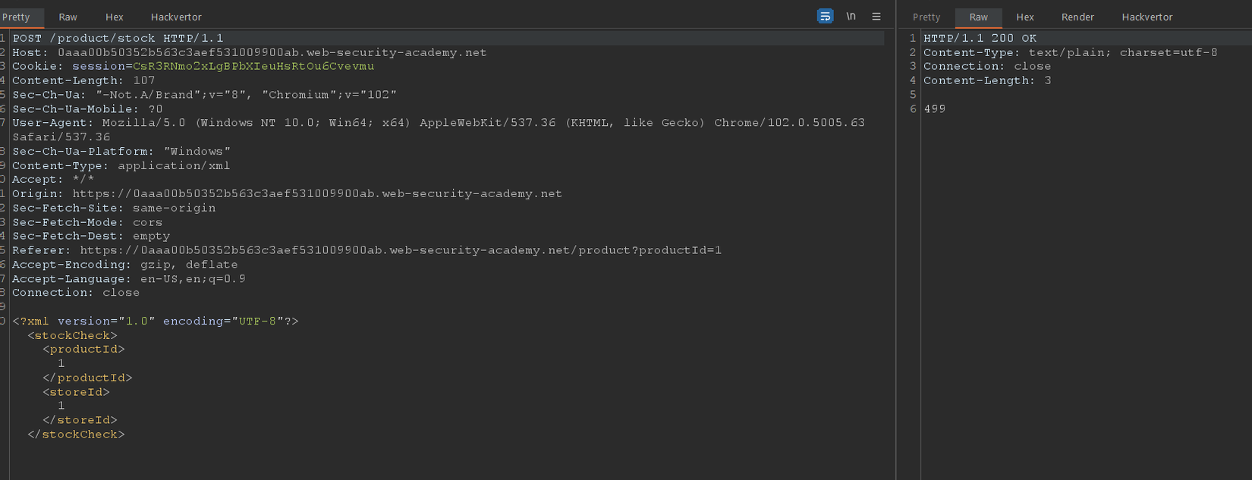Place cursor on the opening productId XML tag
Screen dimensions: 1252x480
pyautogui.click(x=83, y=350)
